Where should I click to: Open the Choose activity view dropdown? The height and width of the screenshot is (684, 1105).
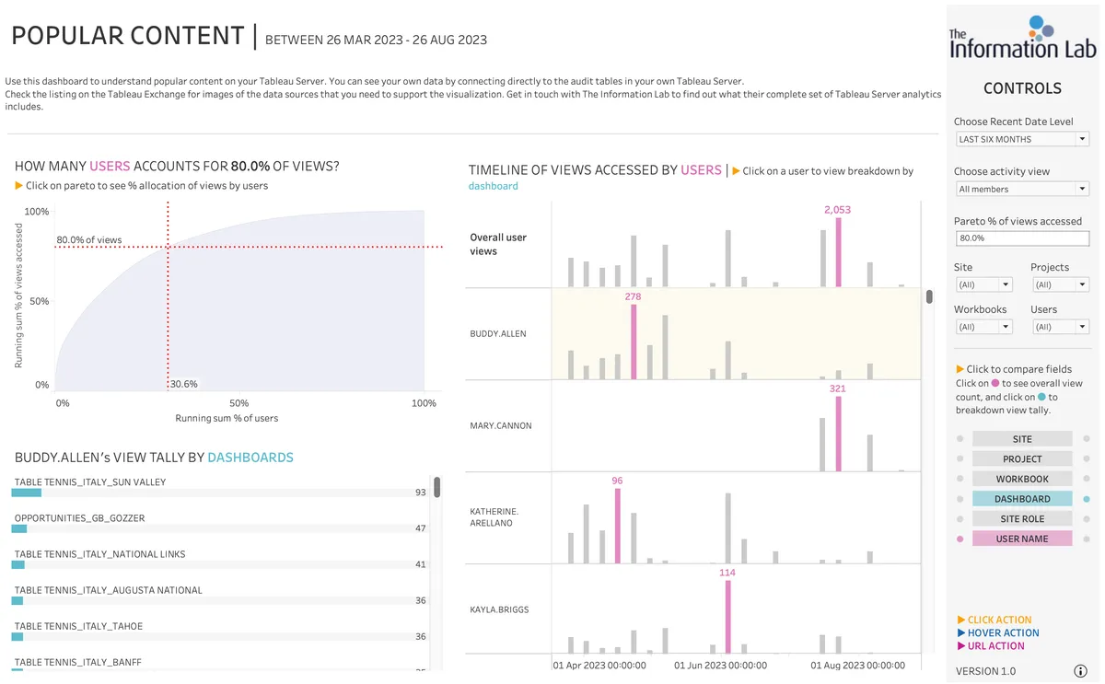click(1022, 189)
